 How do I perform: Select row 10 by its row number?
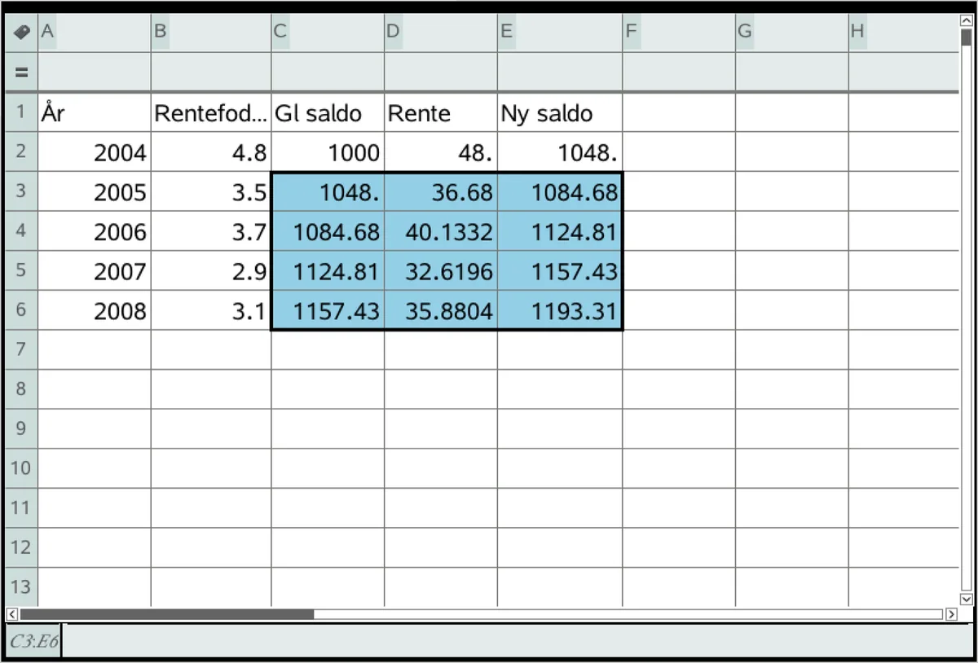[x=21, y=468]
